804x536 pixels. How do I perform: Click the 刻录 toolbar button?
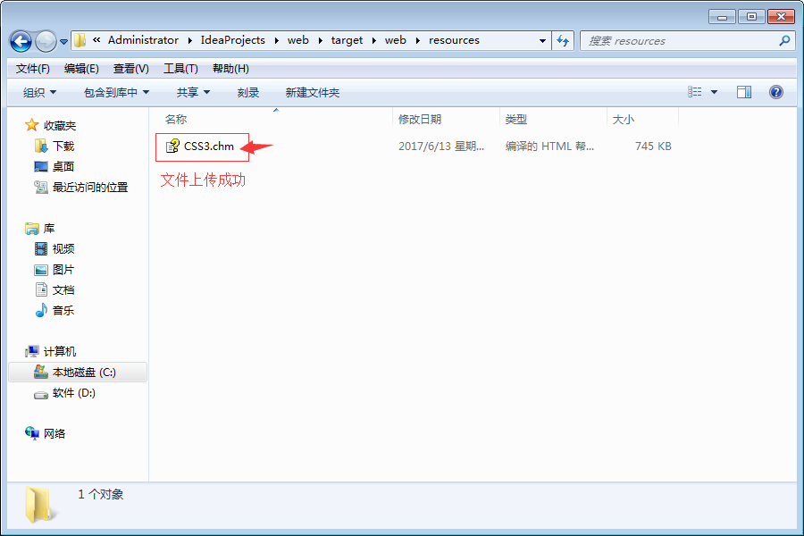[248, 93]
